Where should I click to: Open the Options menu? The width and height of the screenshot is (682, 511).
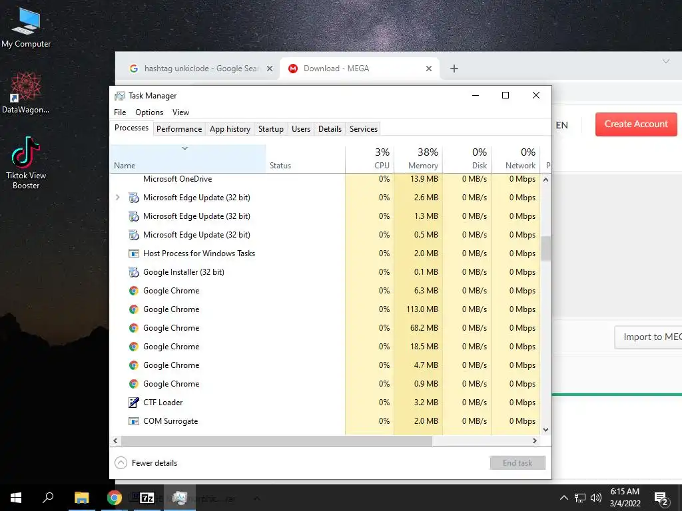[149, 112]
